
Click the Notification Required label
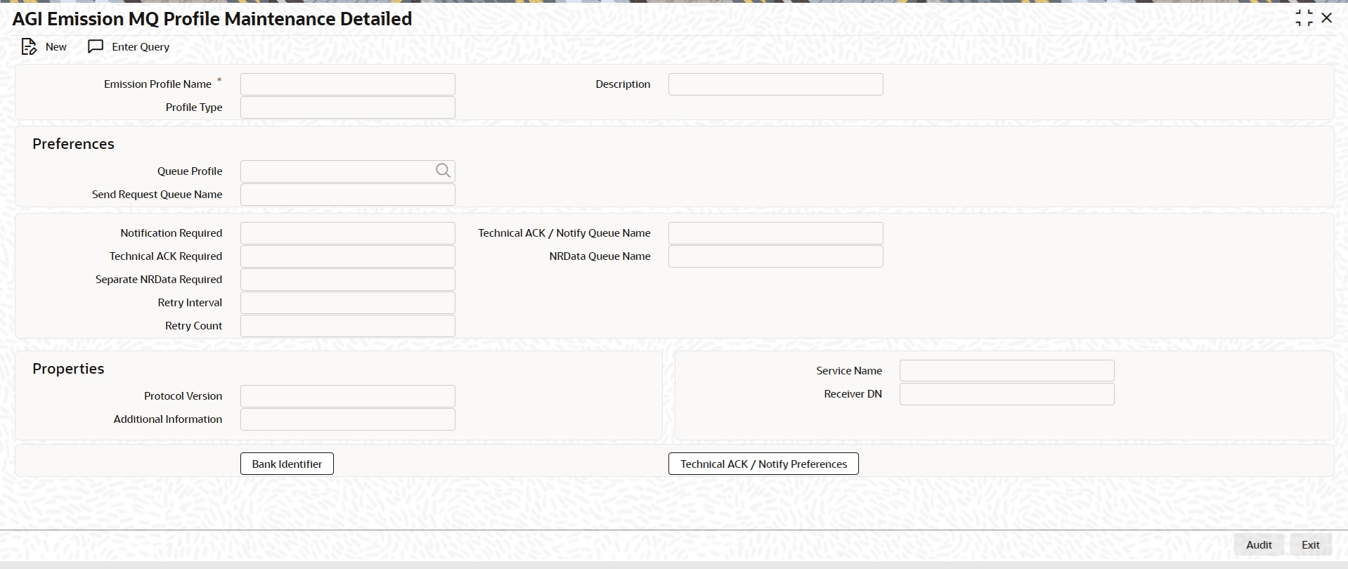coord(171,233)
